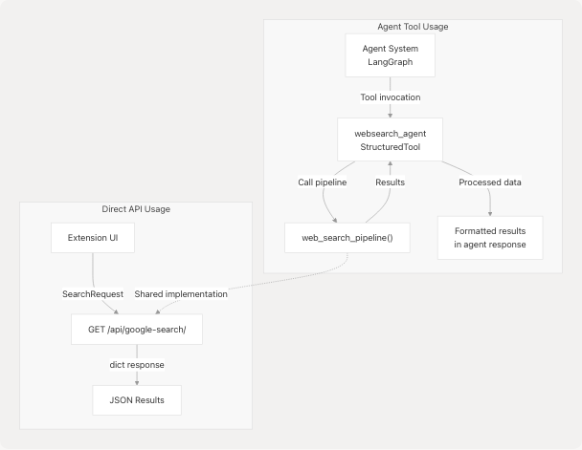Select the Call pipeline edge label
This screenshot has height=450, width=582.
tap(325, 182)
